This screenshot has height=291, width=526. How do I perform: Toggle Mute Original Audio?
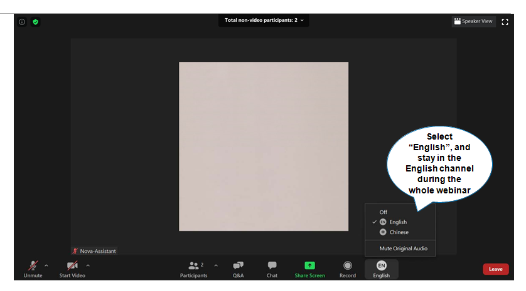[x=403, y=248]
